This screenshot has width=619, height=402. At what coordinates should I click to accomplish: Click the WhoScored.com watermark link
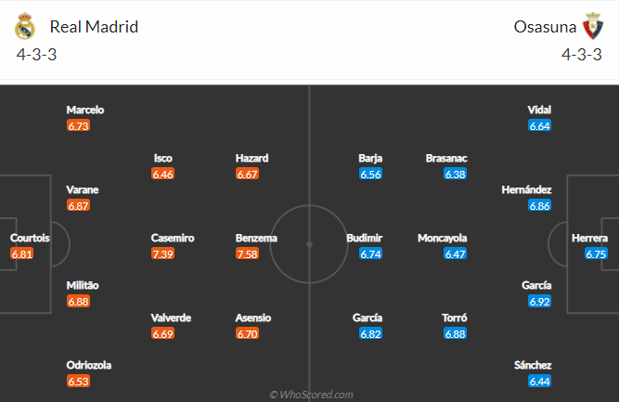click(311, 395)
